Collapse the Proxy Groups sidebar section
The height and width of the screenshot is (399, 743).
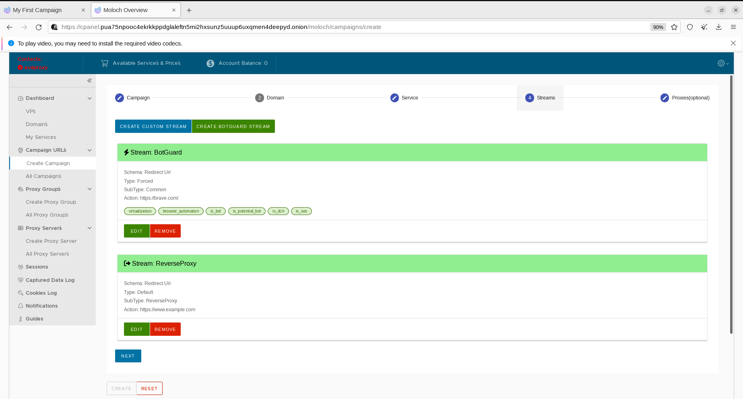[89, 189]
